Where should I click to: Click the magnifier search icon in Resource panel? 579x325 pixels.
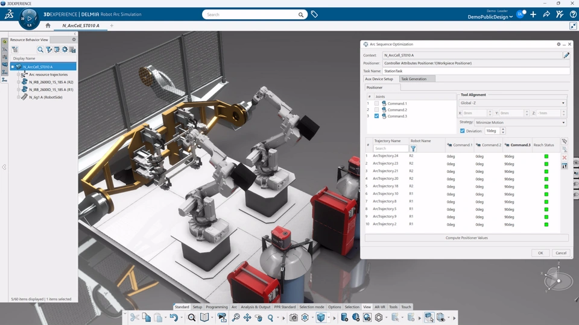(40, 49)
